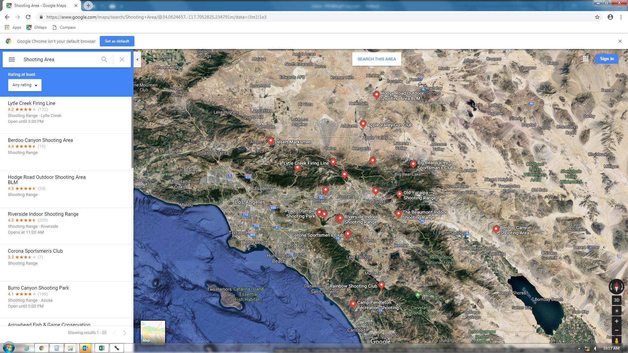
Task: Collapse the side results panel
Action: (137, 59)
